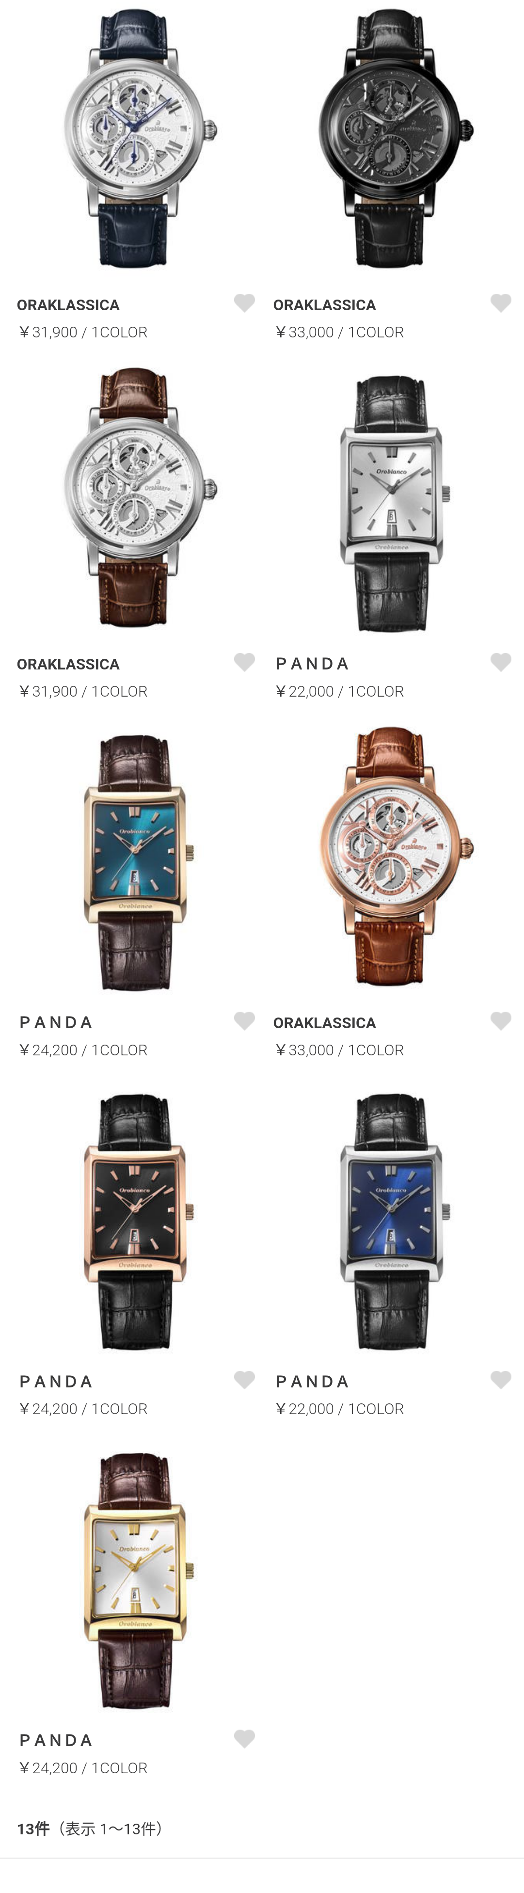The height and width of the screenshot is (1893, 524).
Task: Favorite the navy-strap ORAKLASSICA ¥31,900 watch
Action: 244,303
